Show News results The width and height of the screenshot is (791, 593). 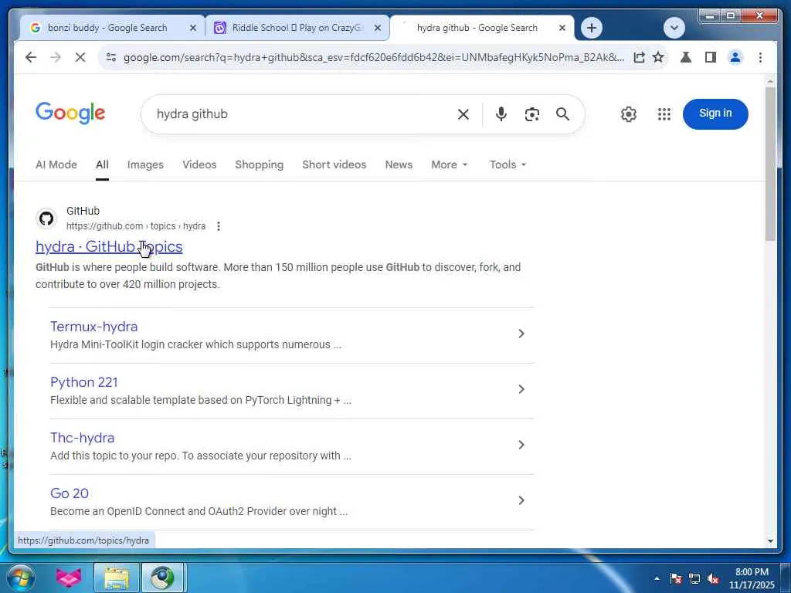[x=399, y=165]
